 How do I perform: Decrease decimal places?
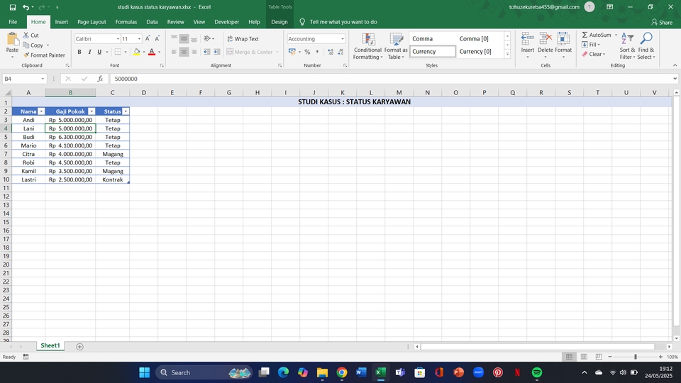coord(340,52)
